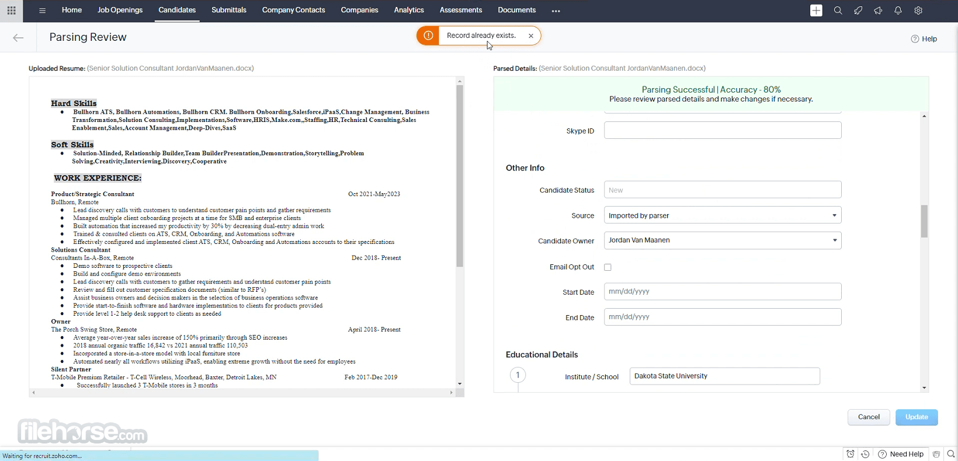Click the 'Other Info' section heading
This screenshot has height=461, width=958.
pos(525,168)
